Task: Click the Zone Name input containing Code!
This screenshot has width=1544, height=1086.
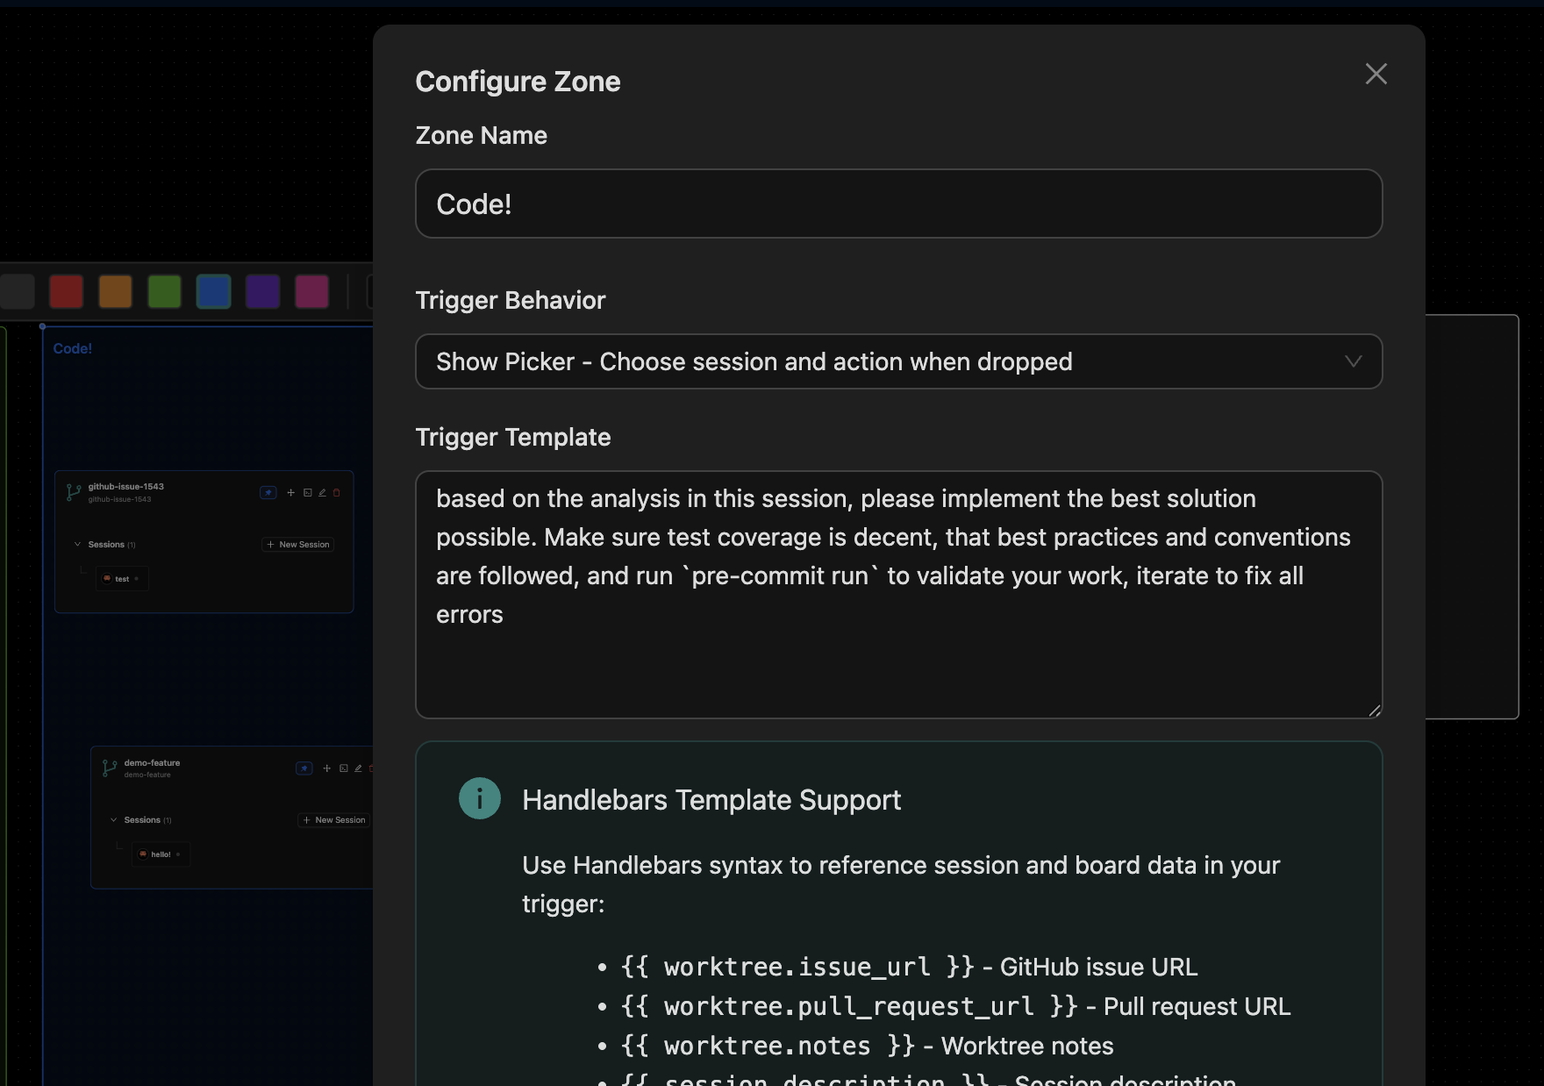Action: coord(897,204)
